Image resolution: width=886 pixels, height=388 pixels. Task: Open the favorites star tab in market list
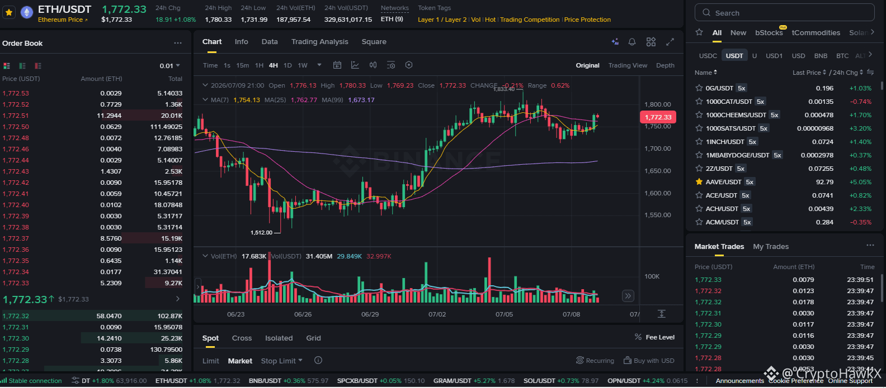coord(699,32)
